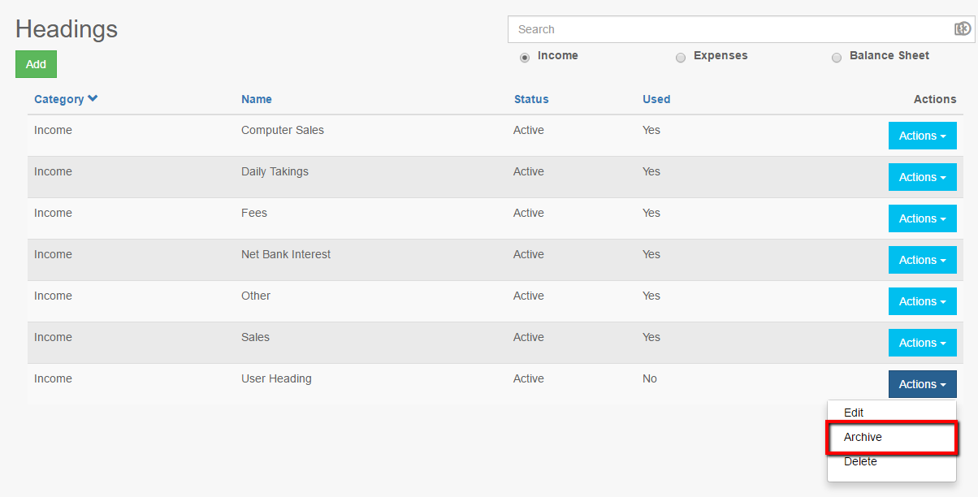Click the icon inside the search box
Screen dimensions: 978x497
tap(962, 29)
